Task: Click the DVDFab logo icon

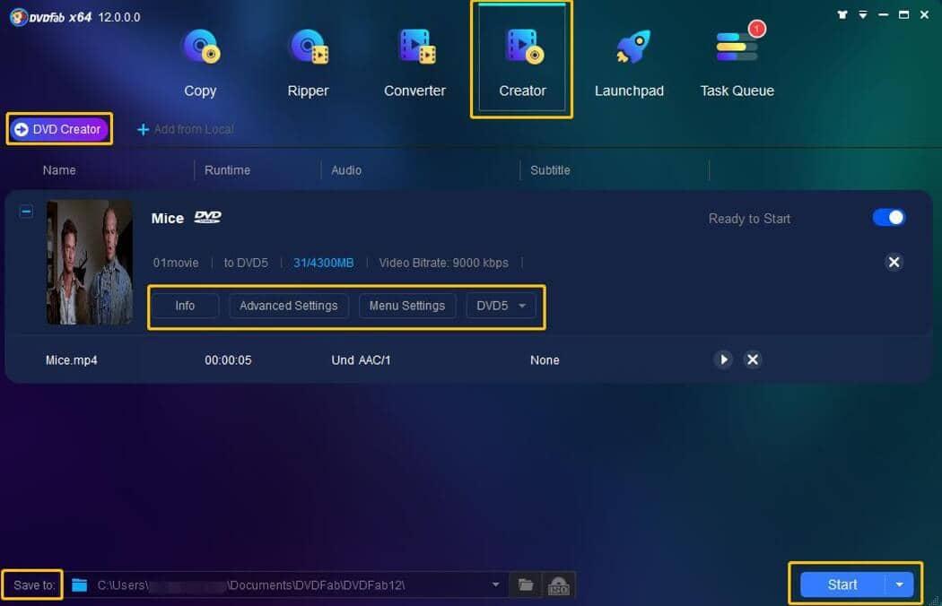Action: click(x=19, y=17)
